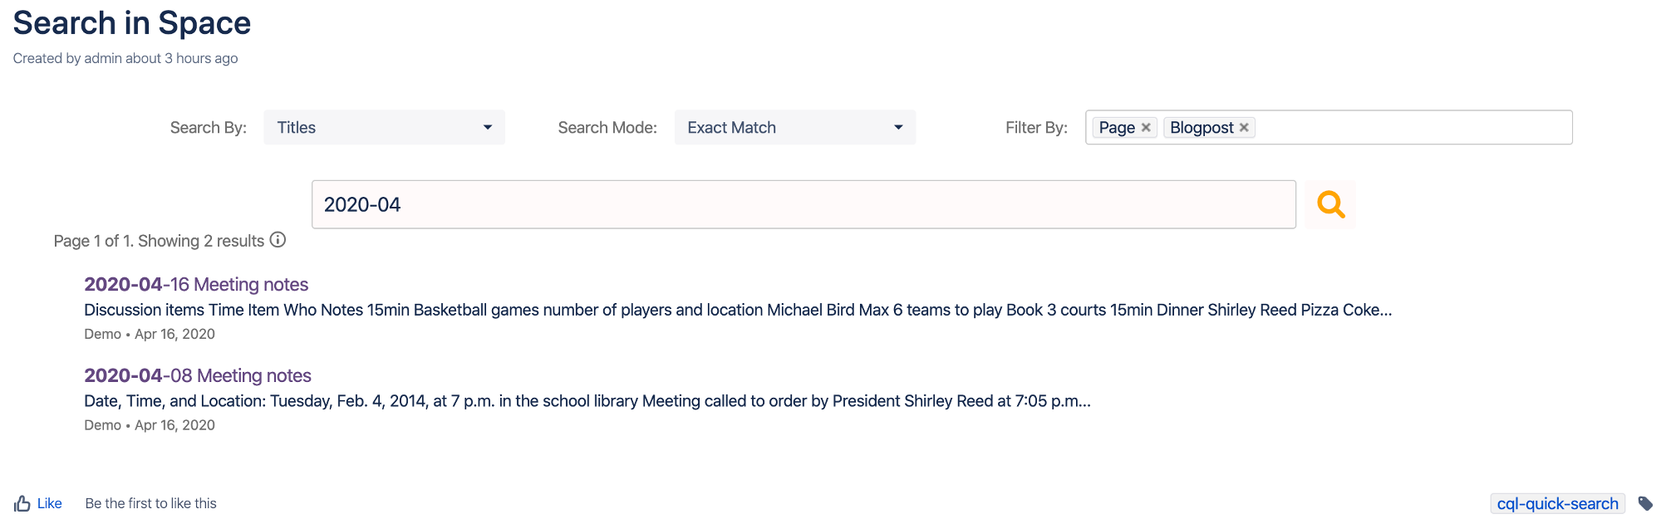
Task: Expand the Search Mode Exact Match dropdown
Action: pos(794,127)
